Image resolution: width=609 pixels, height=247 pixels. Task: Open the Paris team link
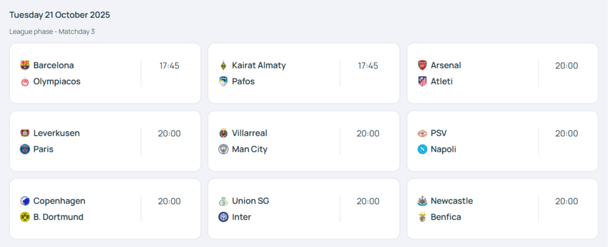[43, 149]
